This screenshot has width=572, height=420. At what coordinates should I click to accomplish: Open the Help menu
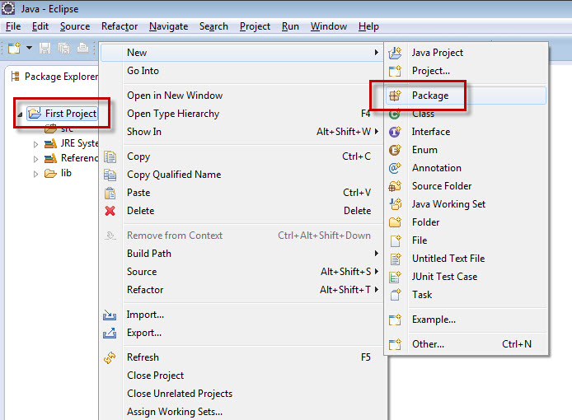368,26
